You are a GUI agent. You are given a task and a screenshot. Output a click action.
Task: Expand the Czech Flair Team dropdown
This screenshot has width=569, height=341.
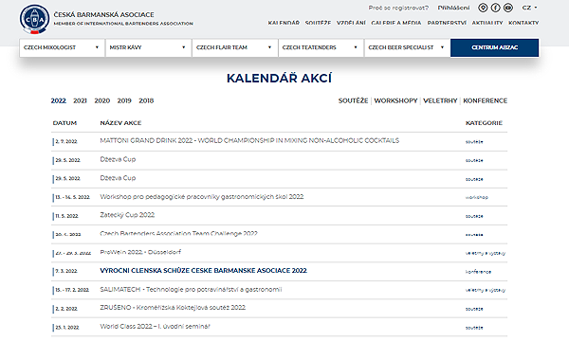235,47
